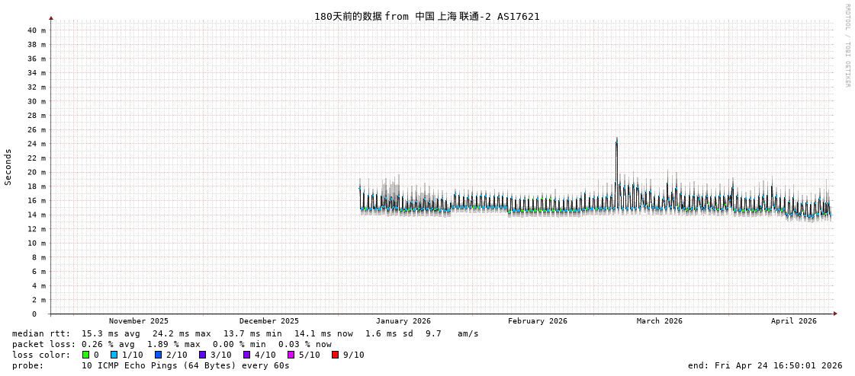
Task: Click the arrow at the x-axis right end
Action: click(x=835, y=314)
